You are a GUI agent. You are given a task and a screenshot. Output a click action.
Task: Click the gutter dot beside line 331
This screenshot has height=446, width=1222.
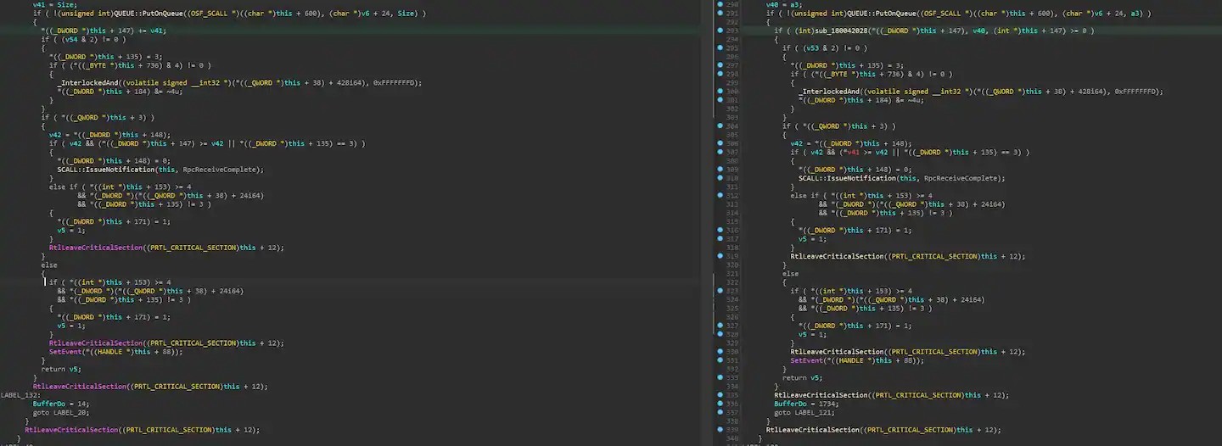pyautogui.click(x=720, y=360)
